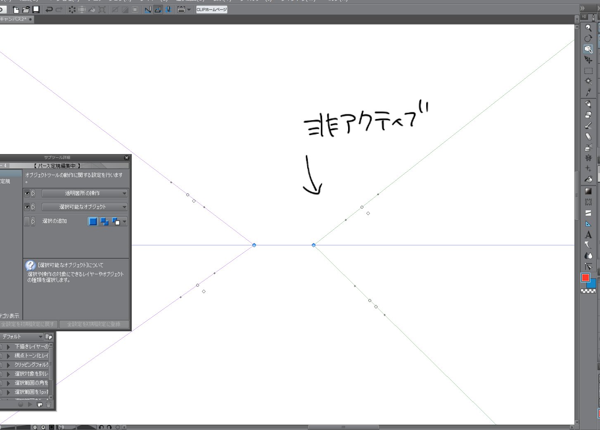Select the Text tool
600x430 pixels.
[x=588, y=235]
